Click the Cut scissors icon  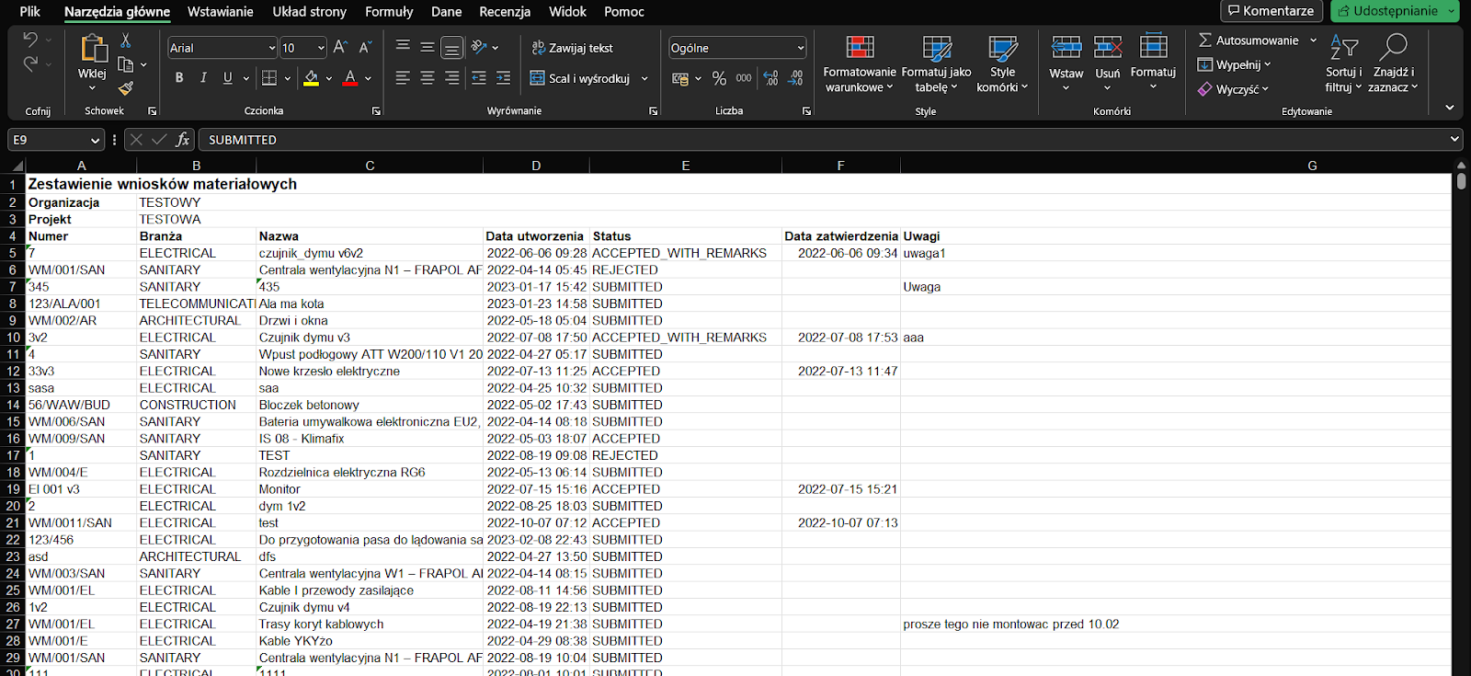pyautogui.click(x=126, y=41)
